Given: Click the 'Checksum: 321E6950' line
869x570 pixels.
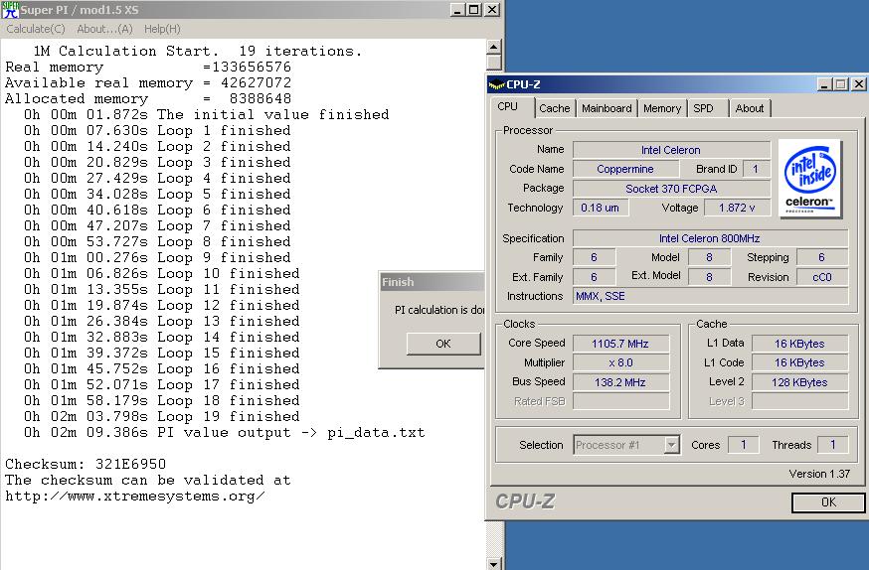Looking at the screenshot, I should point(86,464).
